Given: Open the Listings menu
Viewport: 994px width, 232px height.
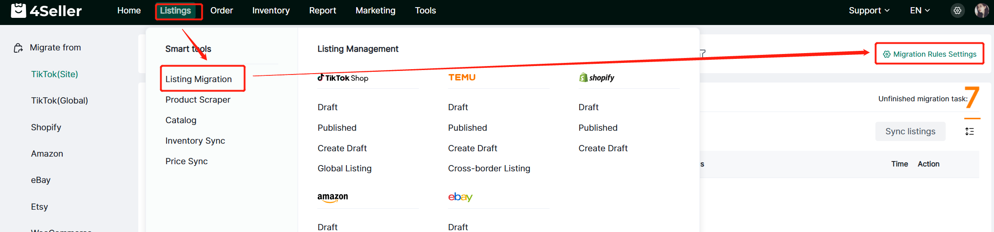Looking at the screenshot, I should click(x=175, y=11).
